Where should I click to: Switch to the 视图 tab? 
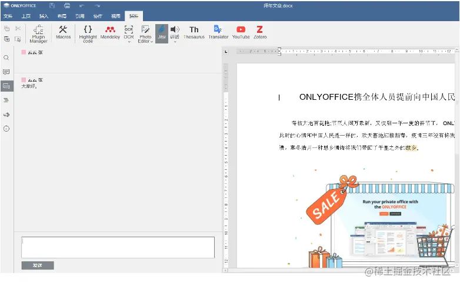pyautogui.click(x=115, y=16)
